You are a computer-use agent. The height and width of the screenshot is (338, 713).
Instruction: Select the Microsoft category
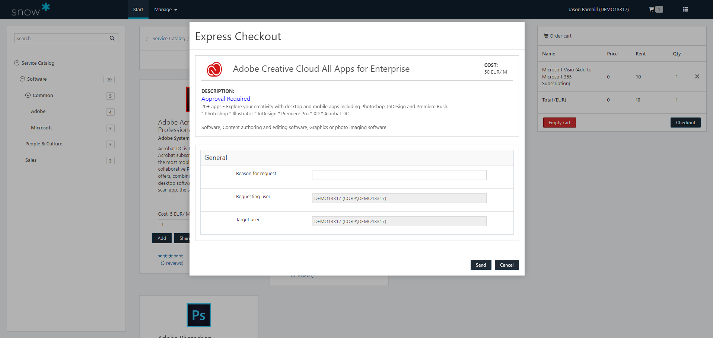[x=41, y=128]
